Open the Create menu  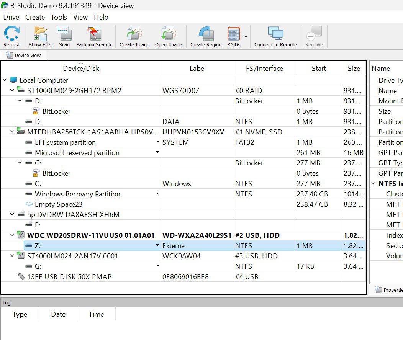click(x=35, y=17)
